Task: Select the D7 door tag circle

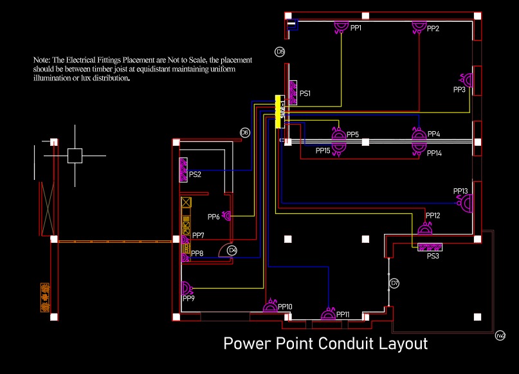Action: (394, 283)
